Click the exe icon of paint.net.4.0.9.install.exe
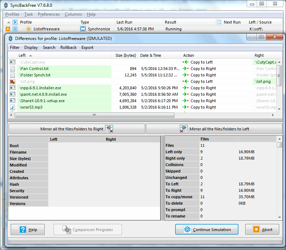The height and width of the screenshot is (250, 286). coord(13,94)
